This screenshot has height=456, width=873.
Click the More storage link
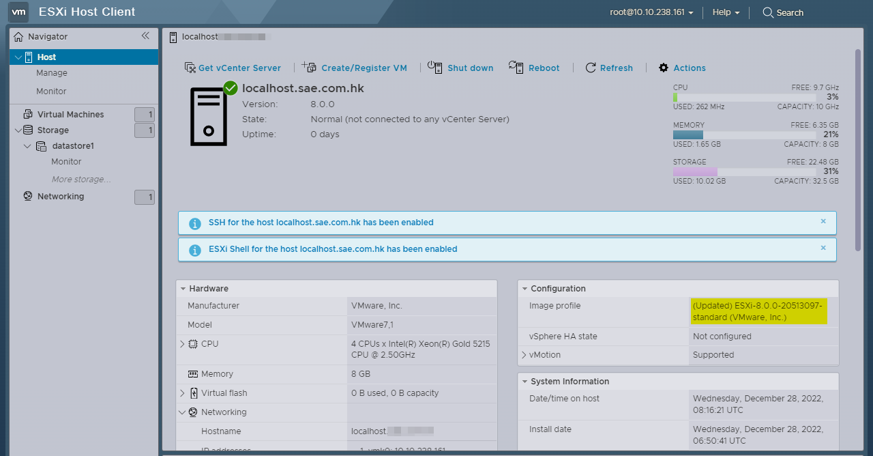[81, 180]
